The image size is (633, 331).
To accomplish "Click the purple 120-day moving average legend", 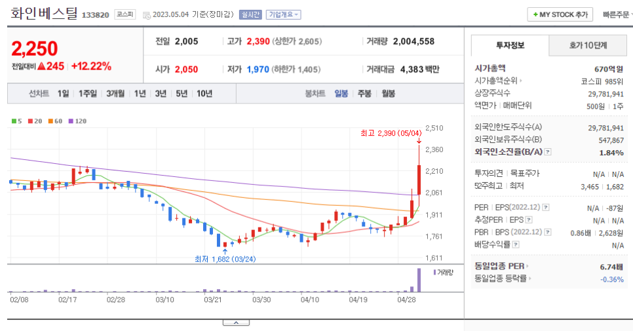I will (x=77, y=121).
